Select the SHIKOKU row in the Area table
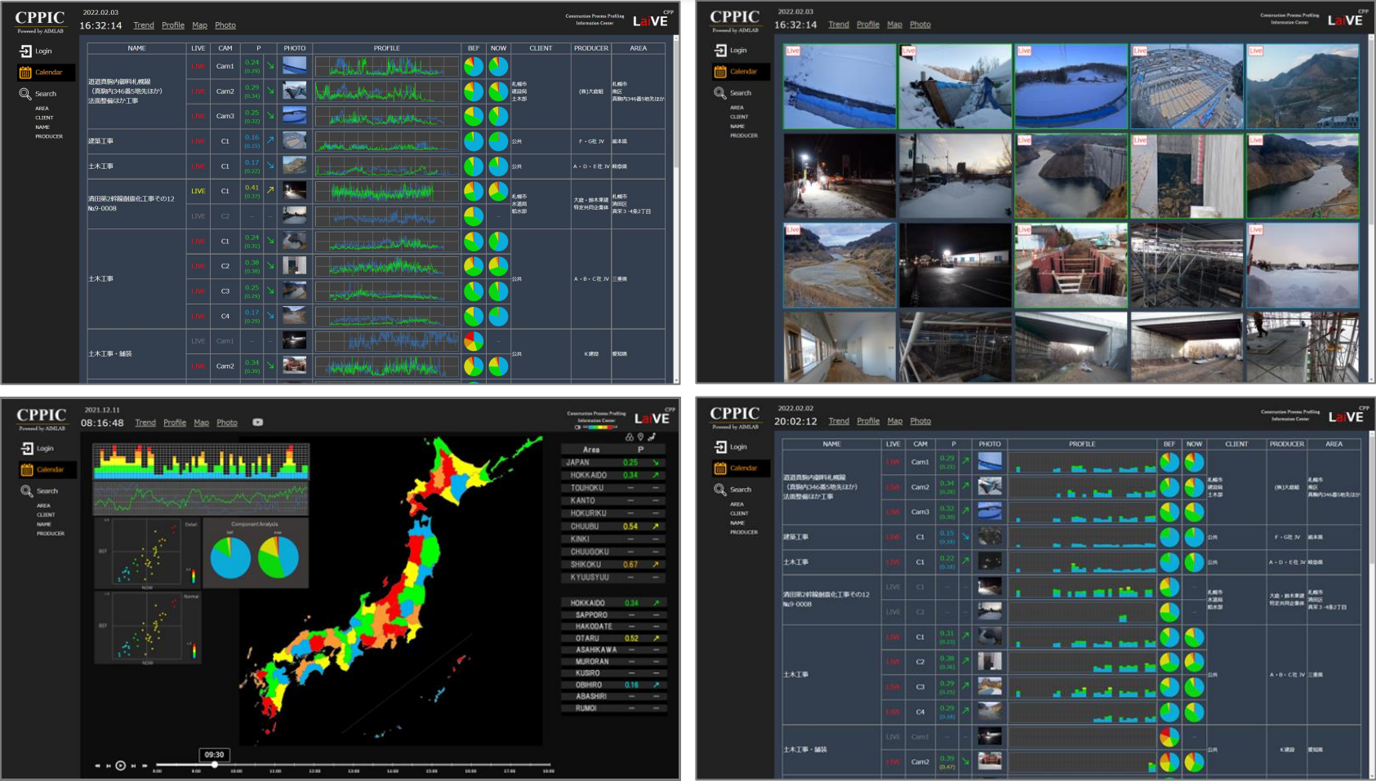 612,565
